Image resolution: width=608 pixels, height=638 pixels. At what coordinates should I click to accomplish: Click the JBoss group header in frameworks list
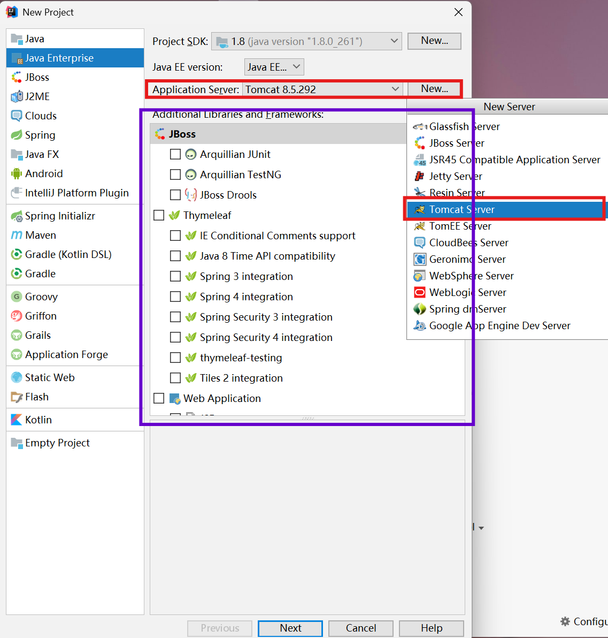pos(279,134)
